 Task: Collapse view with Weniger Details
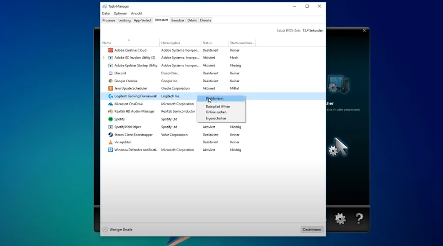[118, 230]
